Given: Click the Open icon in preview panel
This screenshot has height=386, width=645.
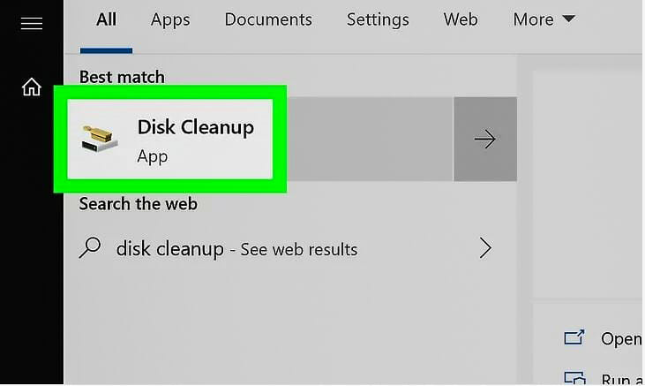Looking at the screenshot, I should click(x=574, y=337).
